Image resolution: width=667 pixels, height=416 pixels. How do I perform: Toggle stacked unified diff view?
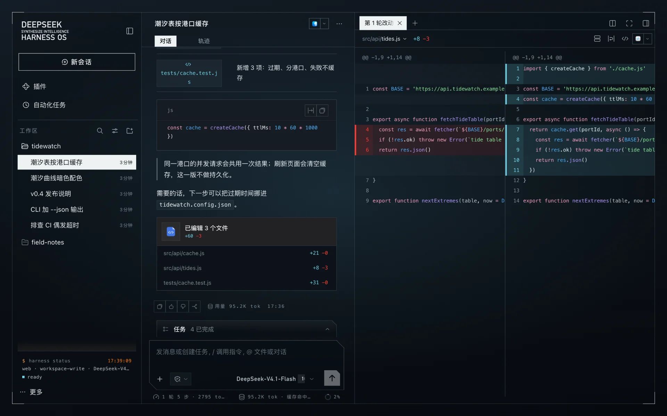point(597,39)
